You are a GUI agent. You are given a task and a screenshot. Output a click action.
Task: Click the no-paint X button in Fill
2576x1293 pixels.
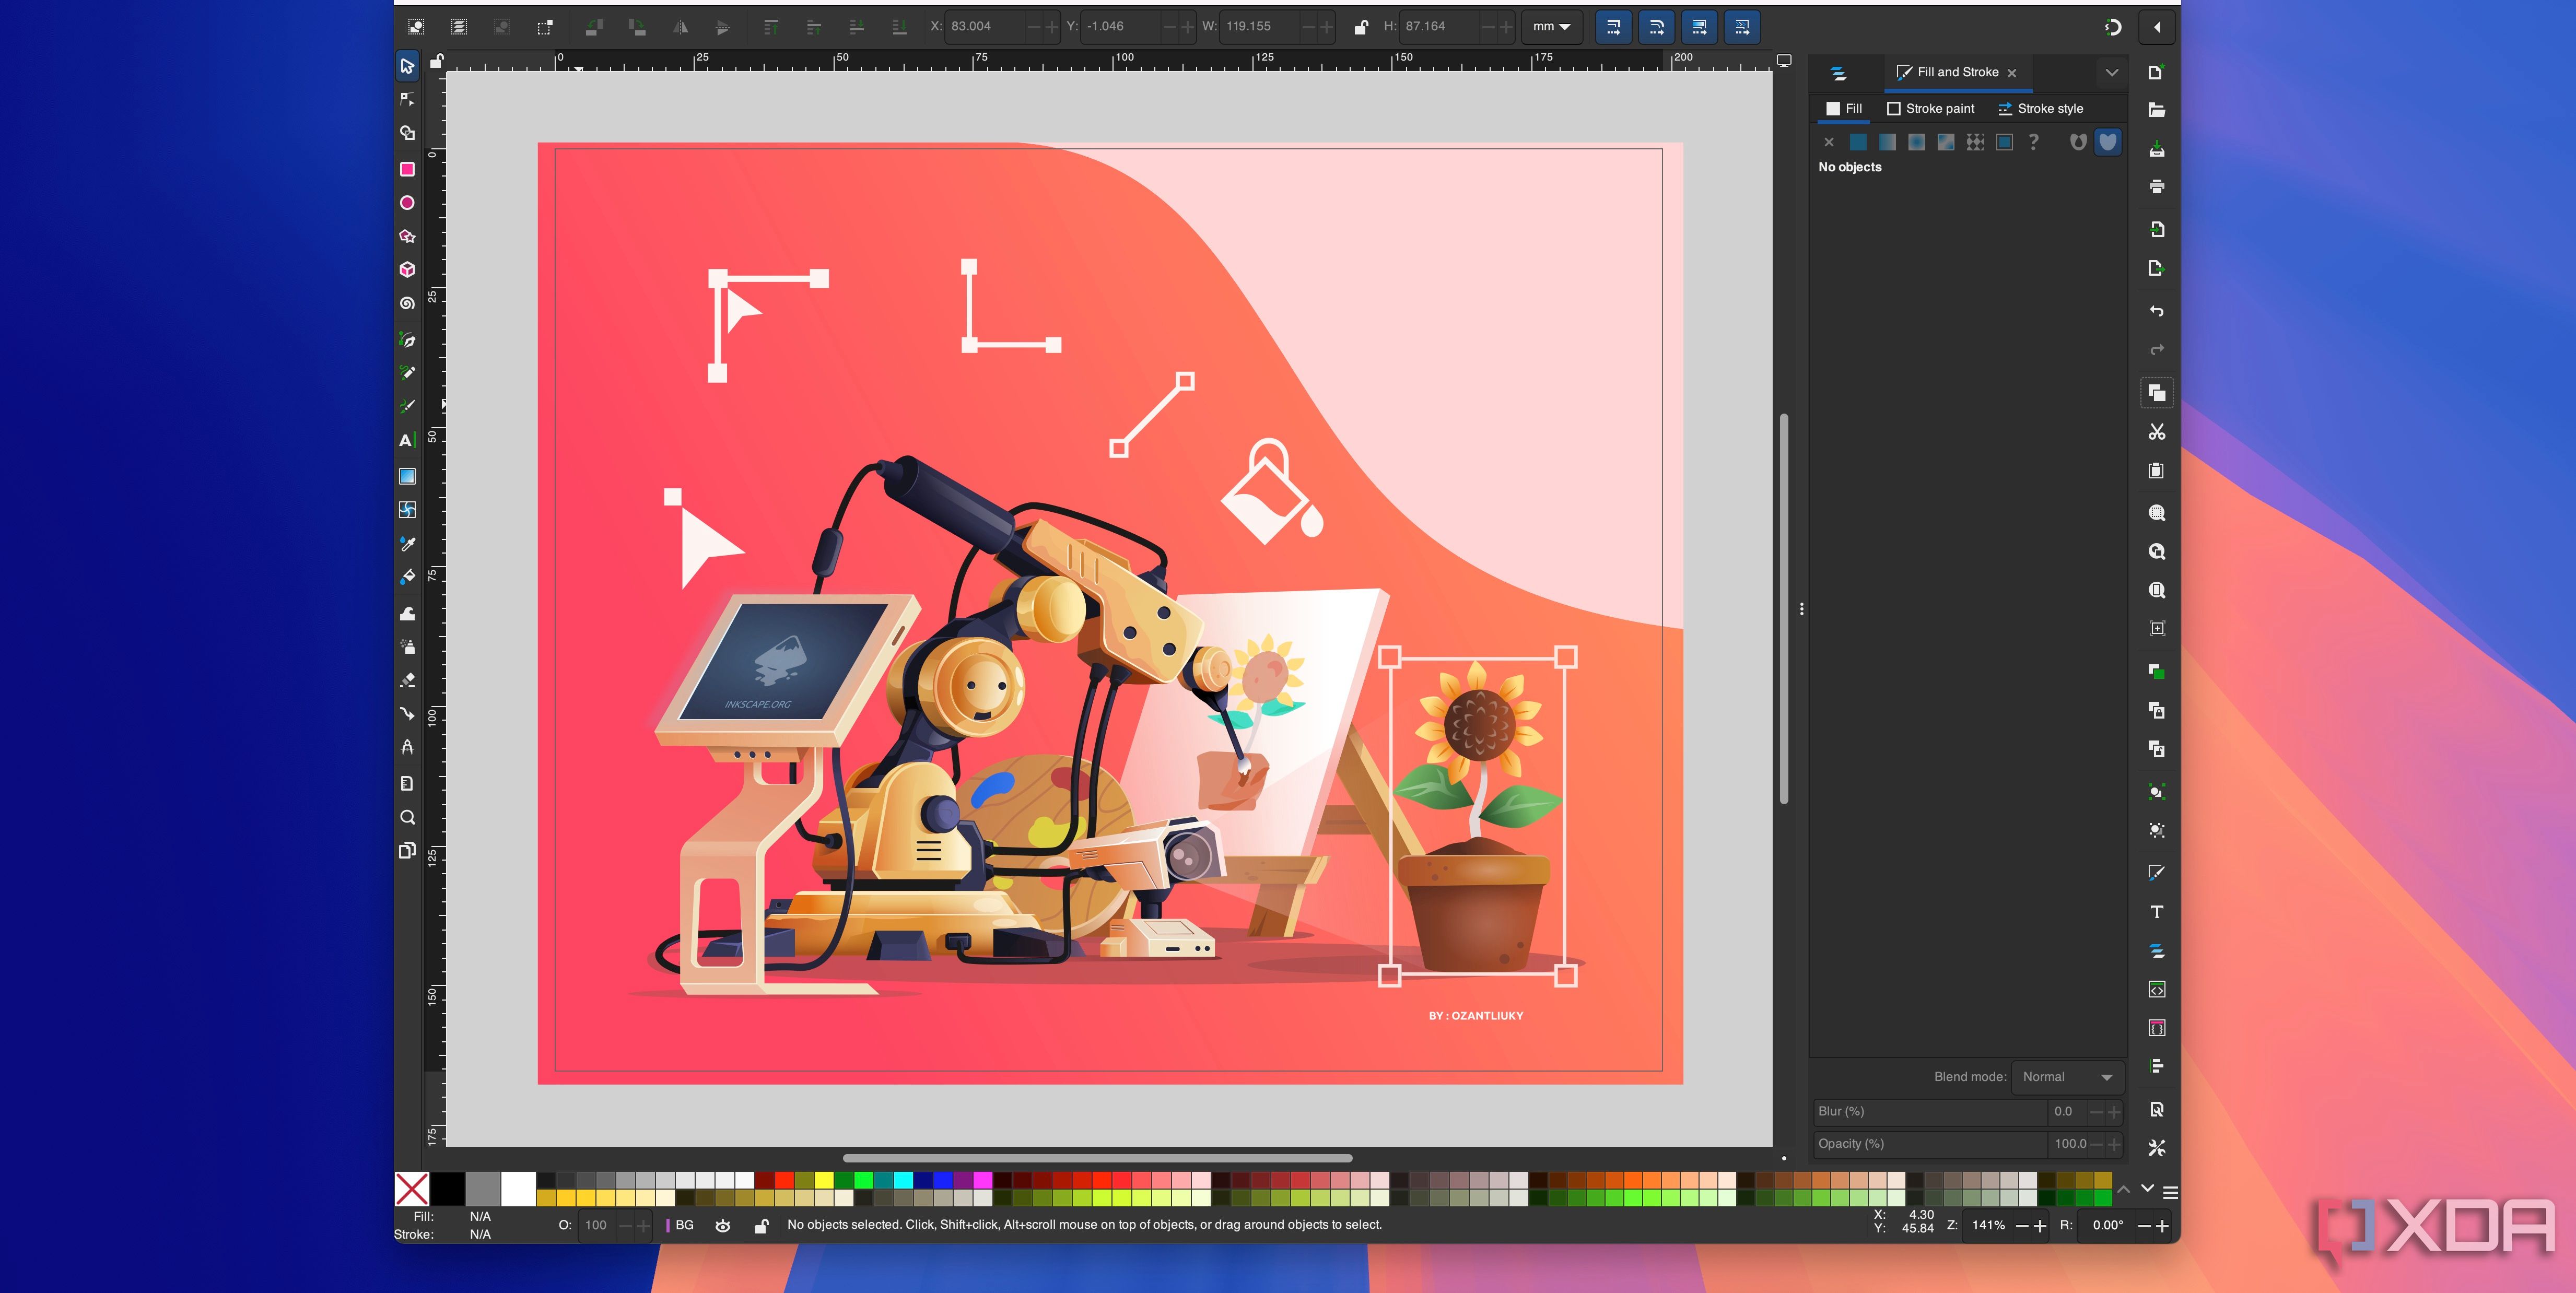[x=1829, y=142]
